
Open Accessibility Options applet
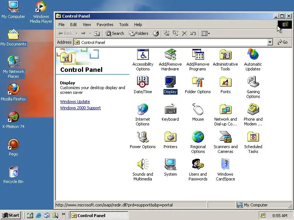tap(143, 60)
